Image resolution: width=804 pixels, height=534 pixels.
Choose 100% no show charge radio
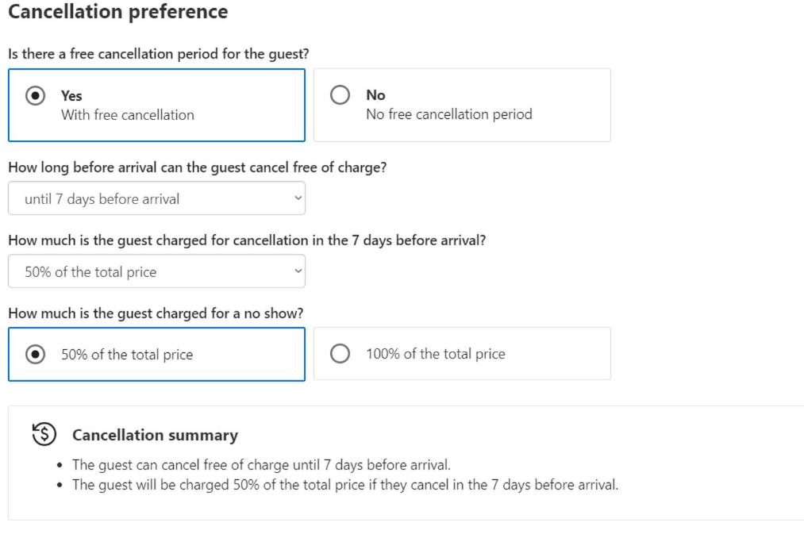pyautogui.click(x=340, y=354)
